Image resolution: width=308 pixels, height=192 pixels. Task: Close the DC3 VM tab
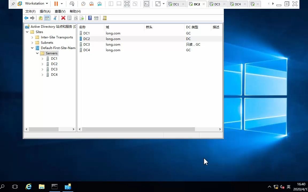pyautogui.click(x=224, y=4)
